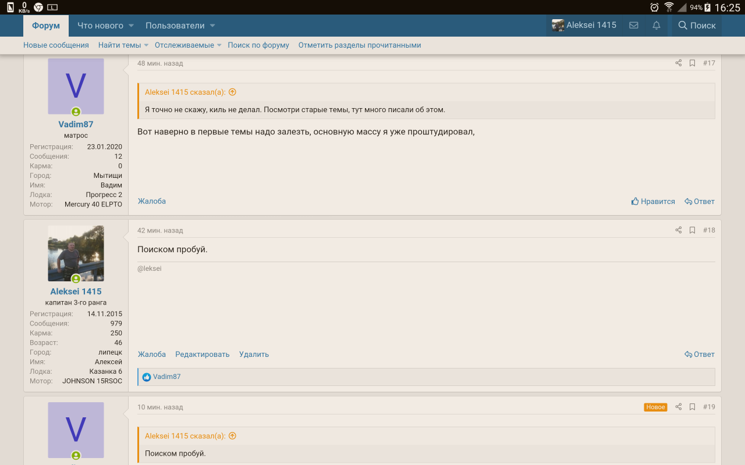Share post #17 via share icon
The height and width of the screenshot is (465, 745).
[x=678, y=63]
